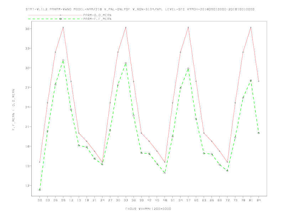Screen dimensions: 282x218
Task: Click the green dashed legend line sample
Action: [55, 19]
